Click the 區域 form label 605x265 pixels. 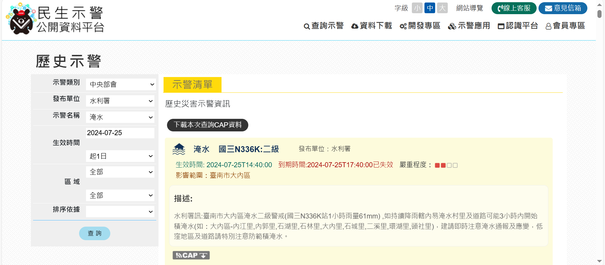click(x=72, y=182)
